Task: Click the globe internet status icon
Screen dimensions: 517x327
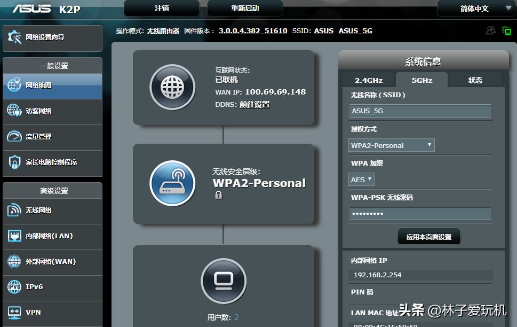Action: pos(172,87)
